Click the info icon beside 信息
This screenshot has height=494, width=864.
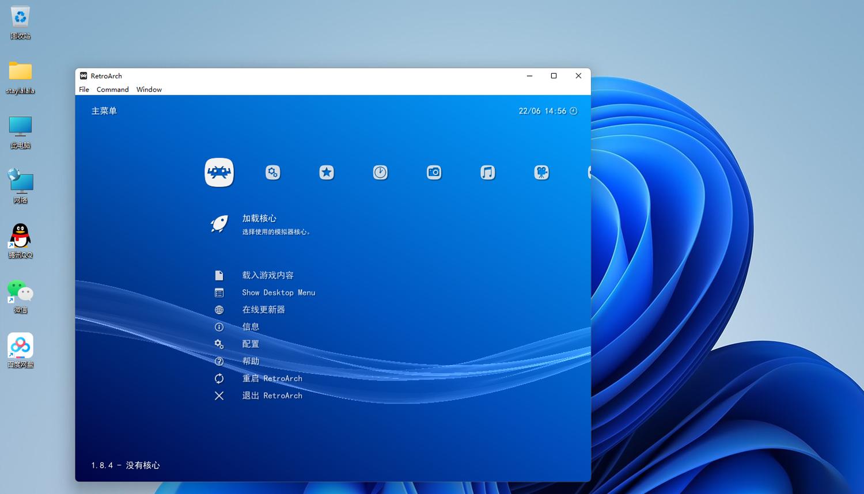pyautogui.click(x=219, y=327)
